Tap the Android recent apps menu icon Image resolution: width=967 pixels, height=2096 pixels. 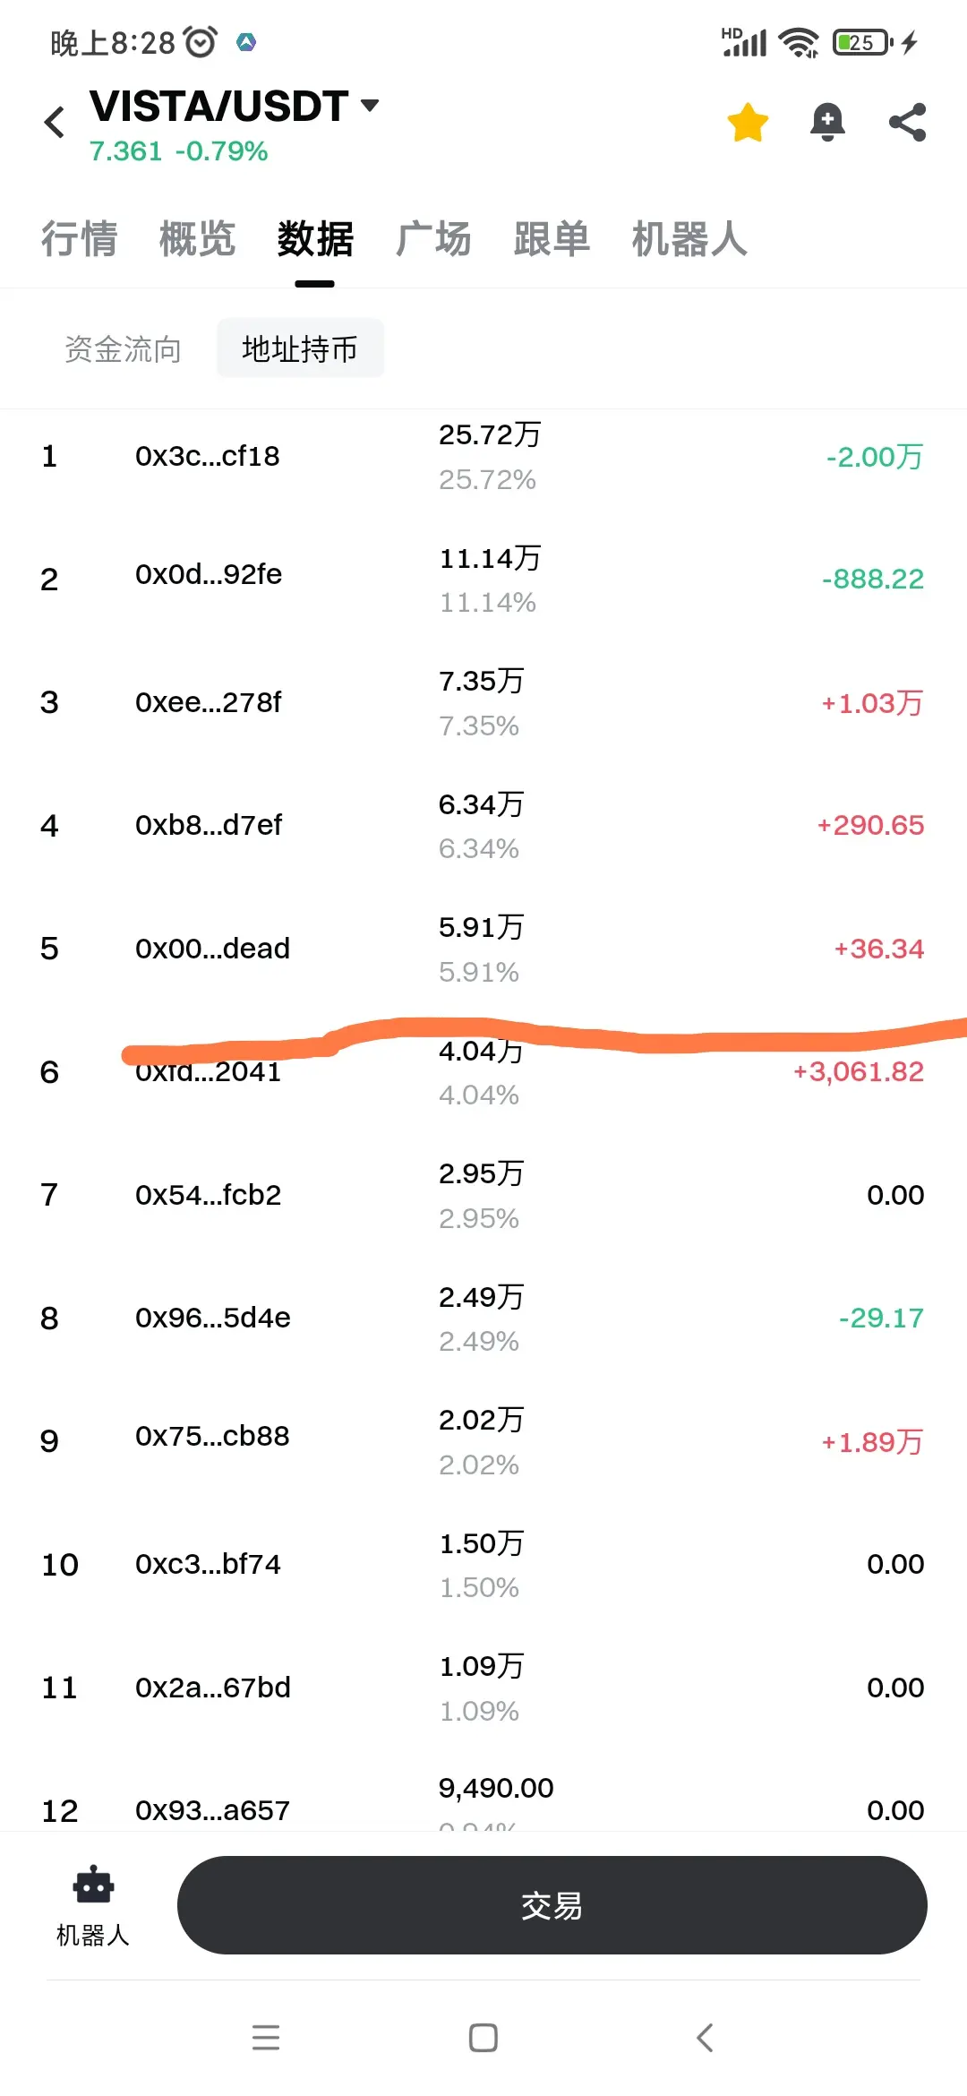point(266,2038)
